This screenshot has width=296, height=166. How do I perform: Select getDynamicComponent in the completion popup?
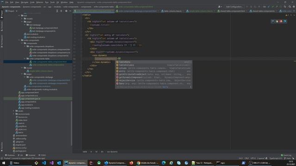pyautogui.click(x=154, y=77)
